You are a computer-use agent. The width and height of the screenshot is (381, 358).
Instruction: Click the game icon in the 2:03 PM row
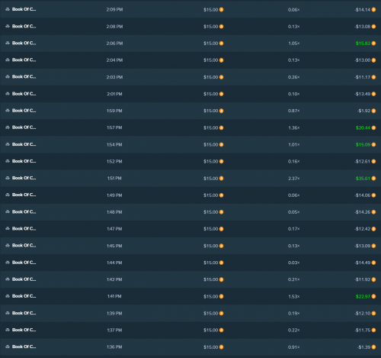8,77
